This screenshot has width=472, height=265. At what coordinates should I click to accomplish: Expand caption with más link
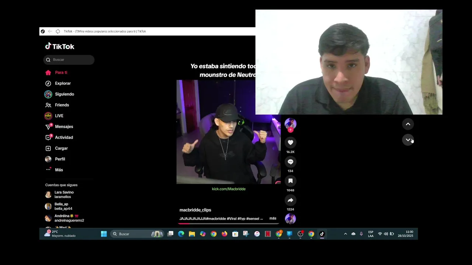click(273, 218)
